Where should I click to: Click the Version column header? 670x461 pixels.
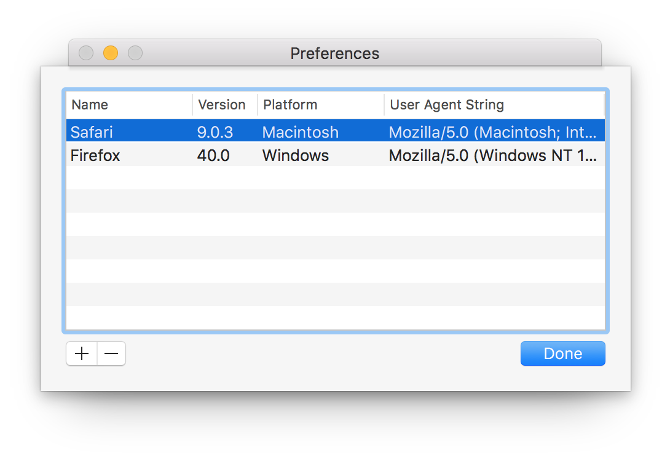[223, 104]
